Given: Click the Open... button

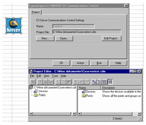Looking at the screenshot, I should [x=64, y=38].
